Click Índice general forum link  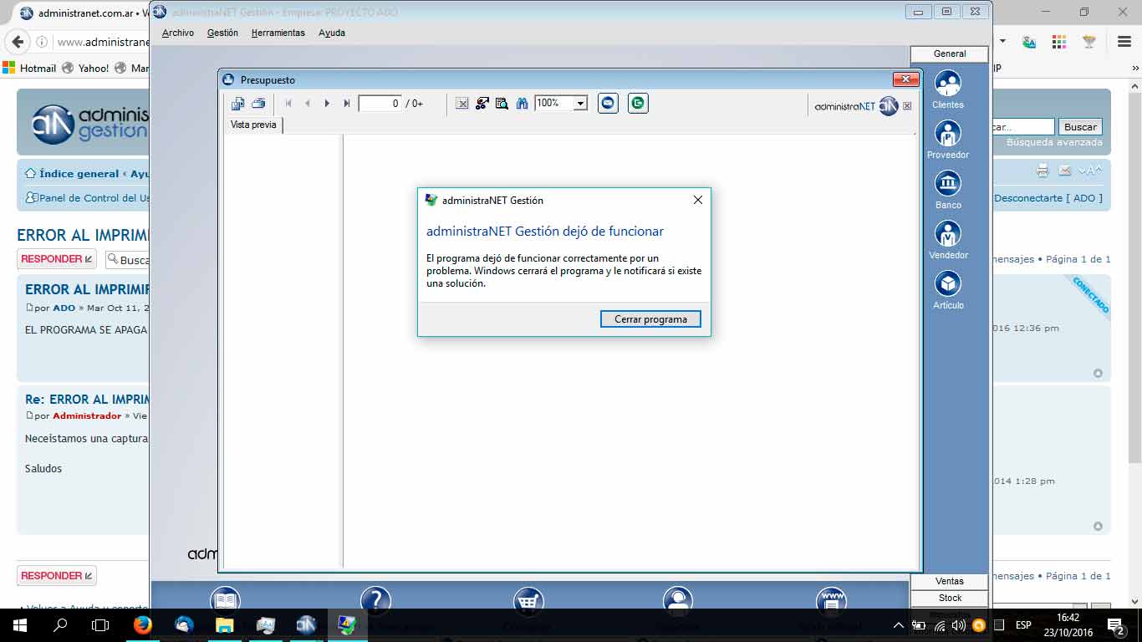tap(79, 174)
